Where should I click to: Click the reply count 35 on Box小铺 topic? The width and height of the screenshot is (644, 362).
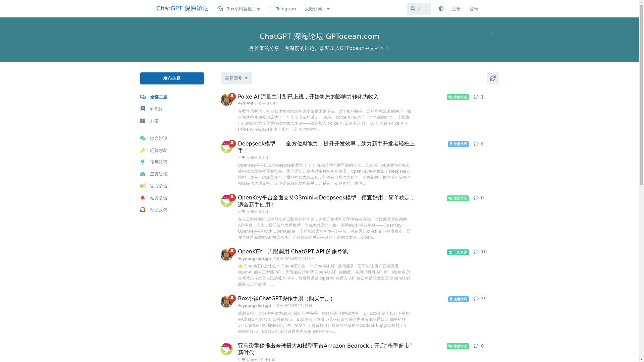(x=480, y=299)
